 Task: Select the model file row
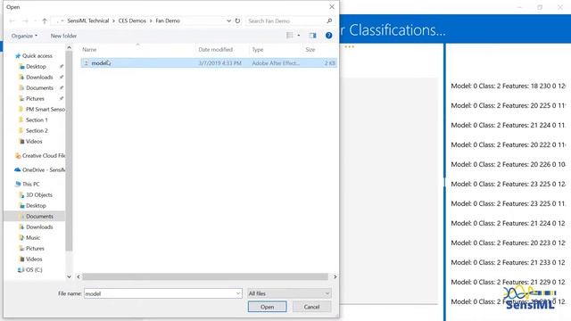[209, 63]
